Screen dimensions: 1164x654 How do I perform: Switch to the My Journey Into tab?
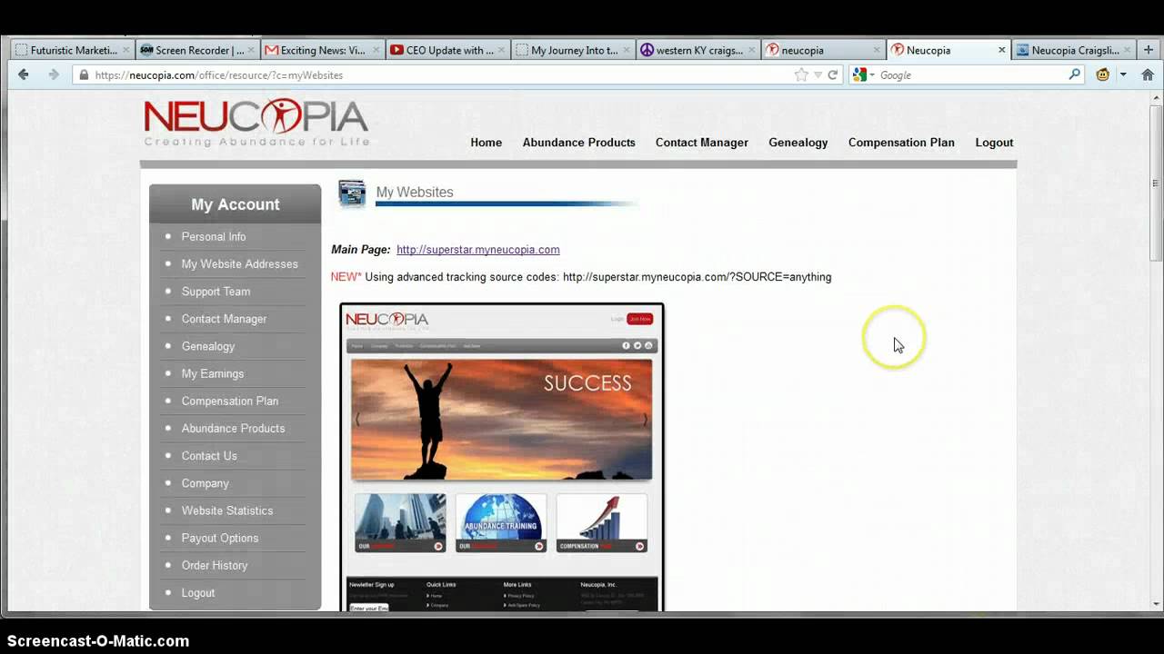click(574, 50)
